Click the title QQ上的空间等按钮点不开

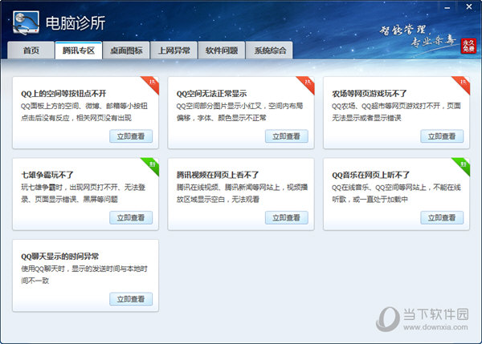point(63,94)
